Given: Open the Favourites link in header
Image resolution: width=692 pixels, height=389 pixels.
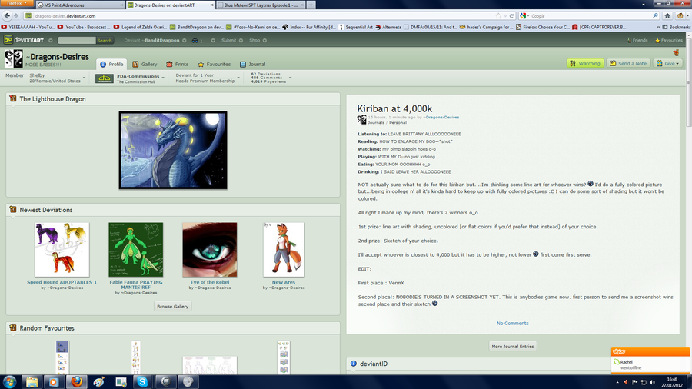Looking at the screenshot, I should [x=669, y=40].
